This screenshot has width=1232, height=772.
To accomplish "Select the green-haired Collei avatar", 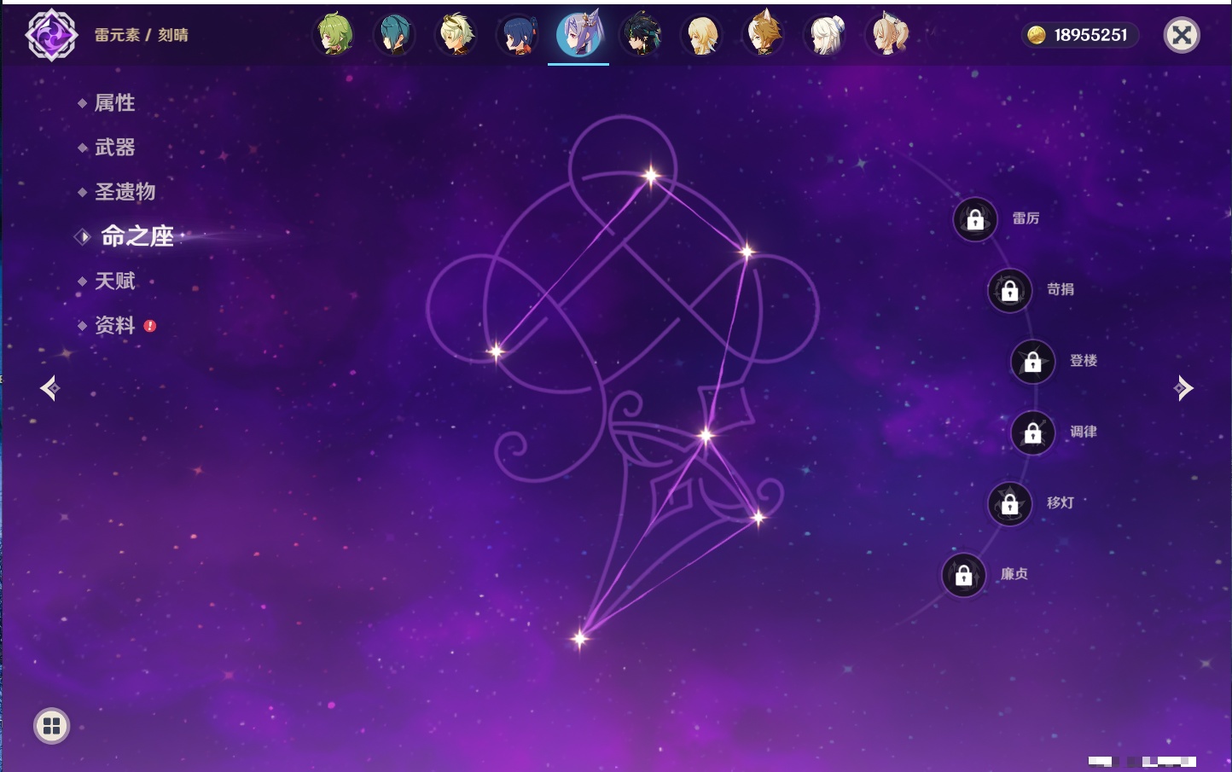I will click(x=334, y=35).
